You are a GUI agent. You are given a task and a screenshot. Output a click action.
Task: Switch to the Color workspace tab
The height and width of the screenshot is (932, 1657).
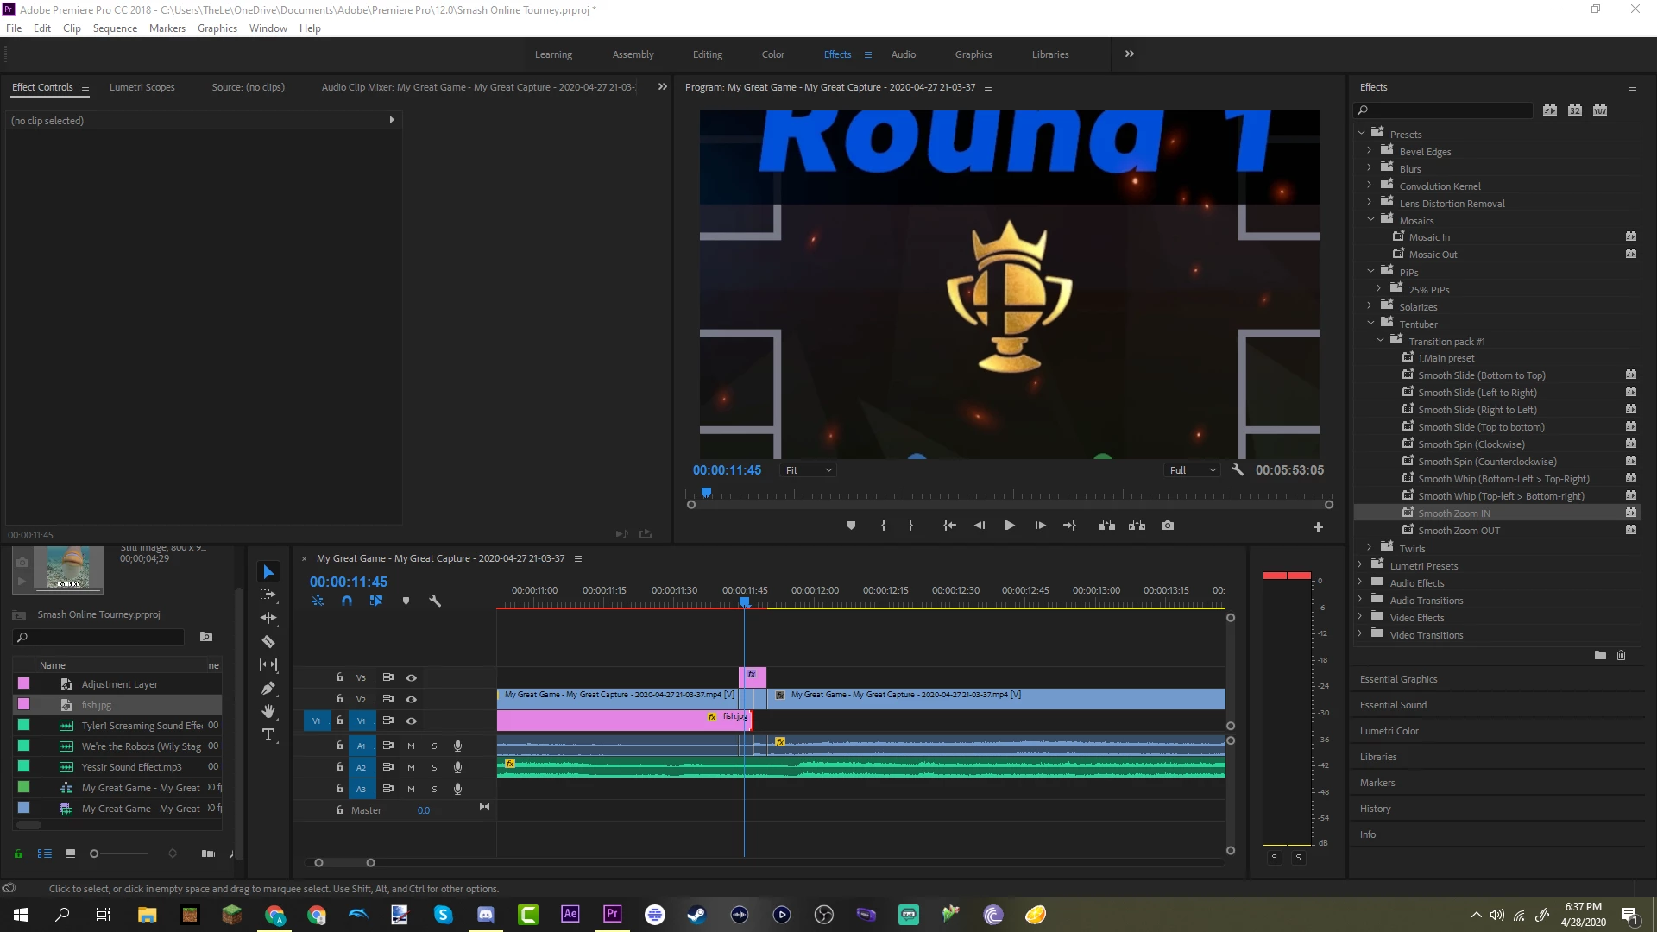coord(772,54)
